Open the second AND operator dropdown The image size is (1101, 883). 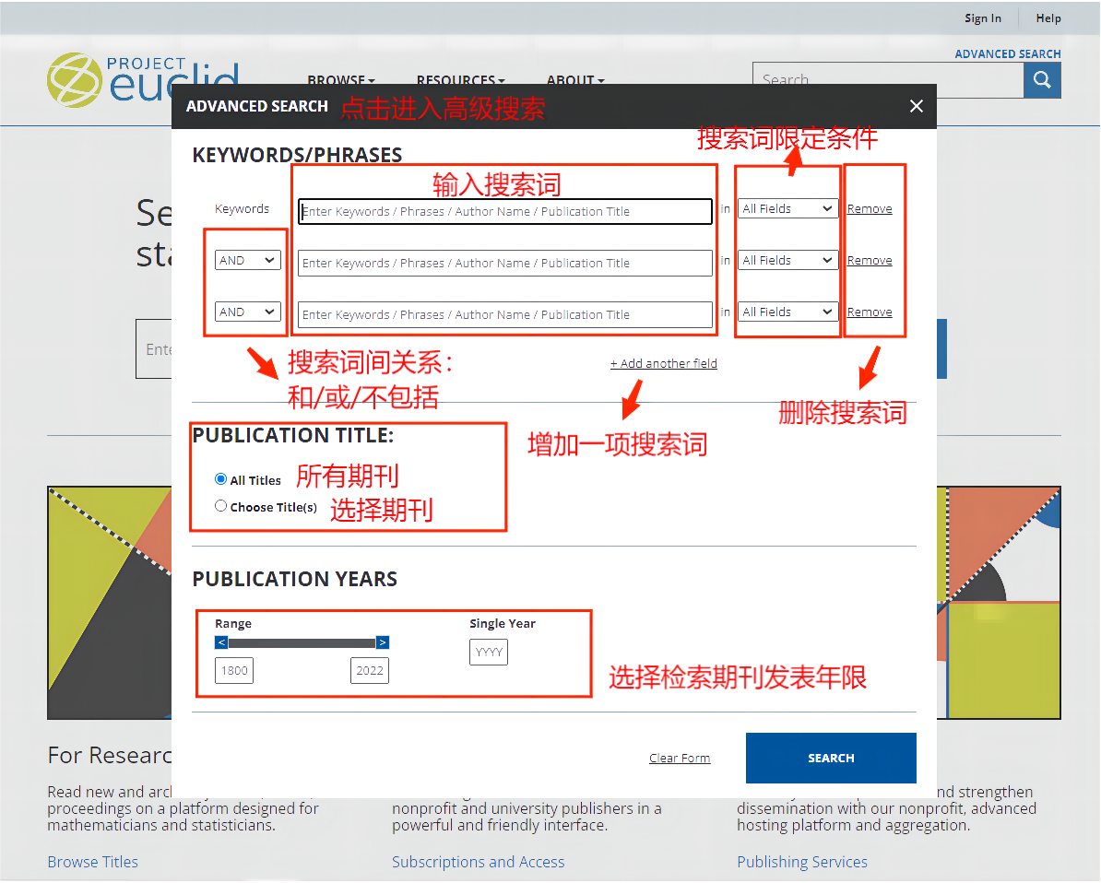pos(247,312)
